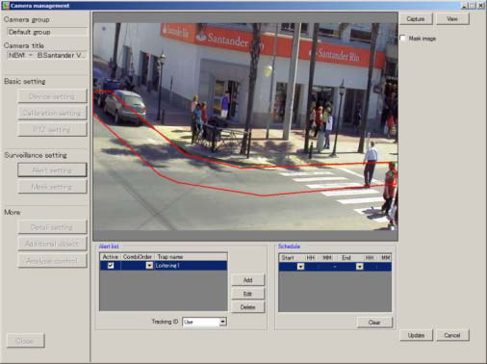Image resolution: width=487 pixels, height=364 pixels.
Task: Clear the schedule with Clear button
Action: point(374,323)
